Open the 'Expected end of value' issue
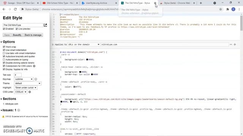243x136 pixels. pyautogui.click(x=27, y=117)
